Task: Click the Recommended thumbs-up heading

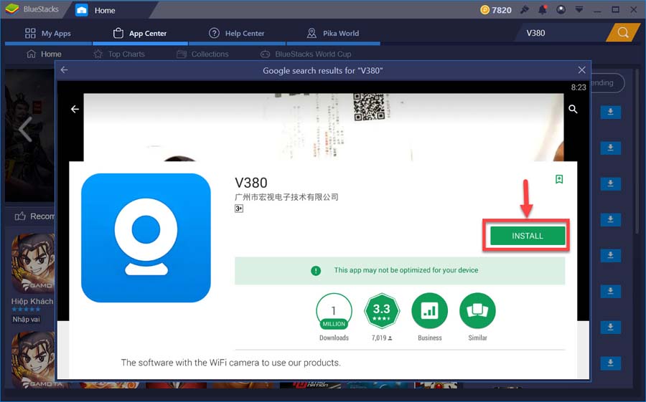Action: (34, 216)
